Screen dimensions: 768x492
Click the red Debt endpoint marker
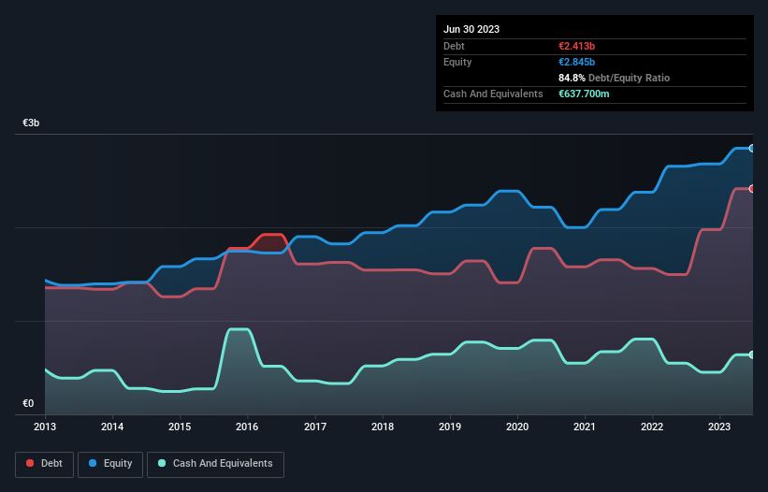point(752,189)
